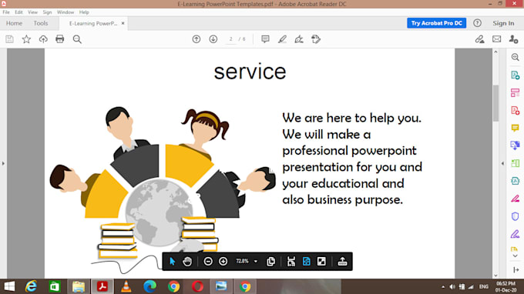This screenshot has width=524, height=294.
Task: Open the Combine Files side tool
Action: coord(515,145)
